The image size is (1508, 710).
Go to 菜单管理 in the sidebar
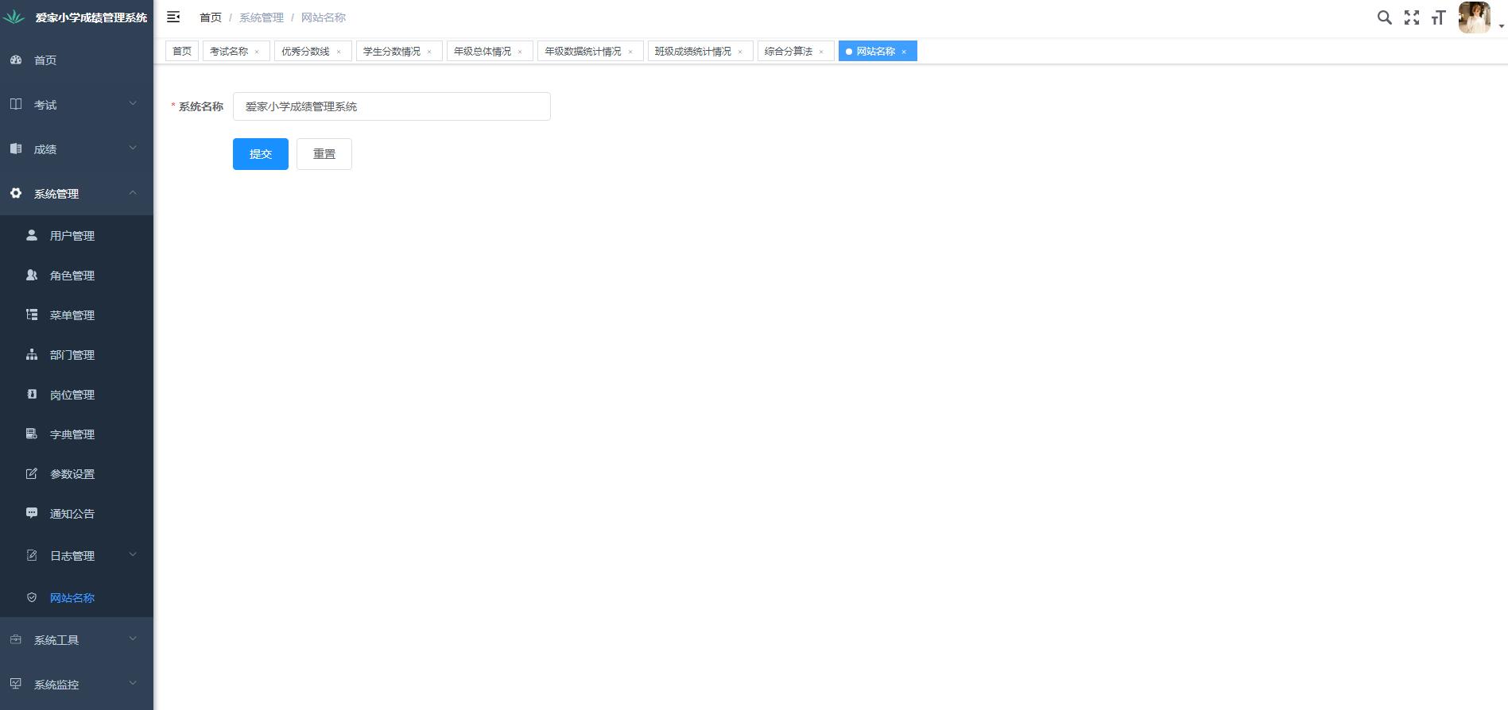[72, 315]
